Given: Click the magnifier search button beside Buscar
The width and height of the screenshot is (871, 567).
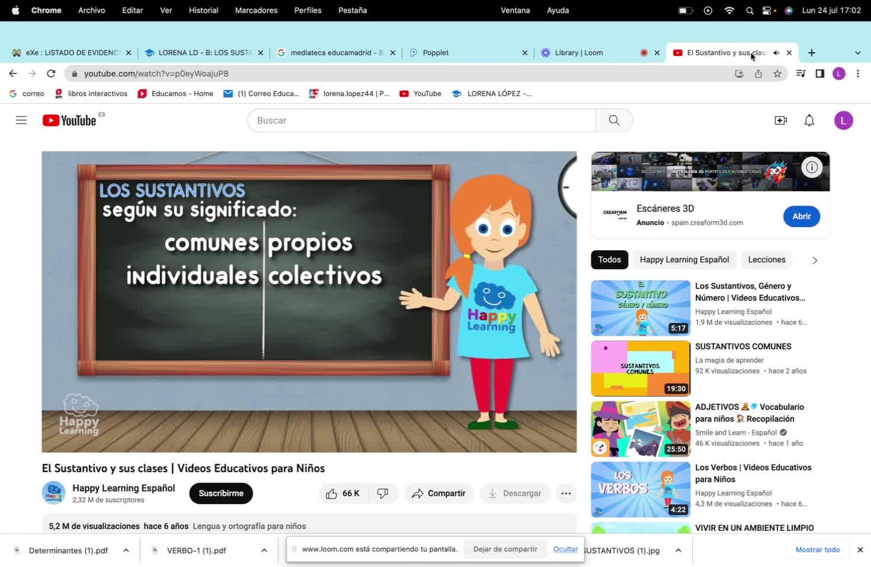Looking at the screenshot, I should [x=614, y=120].
